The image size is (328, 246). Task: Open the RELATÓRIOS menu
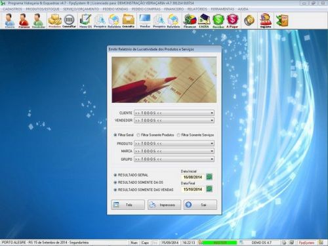(x=197, y=9)
